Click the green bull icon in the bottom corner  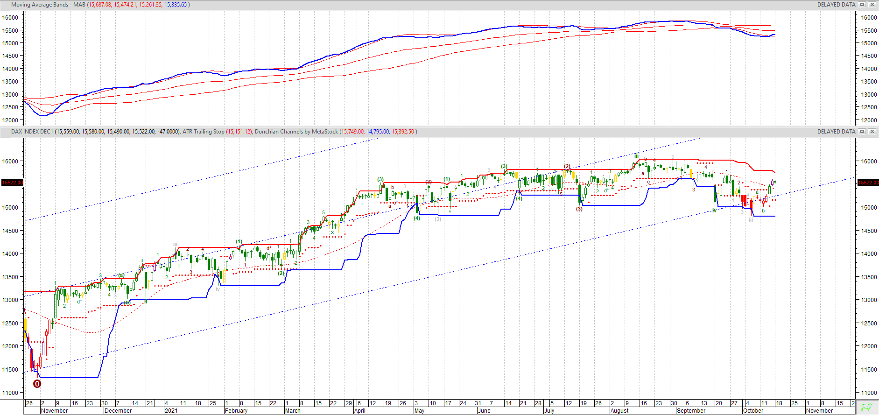coord(867,407)
